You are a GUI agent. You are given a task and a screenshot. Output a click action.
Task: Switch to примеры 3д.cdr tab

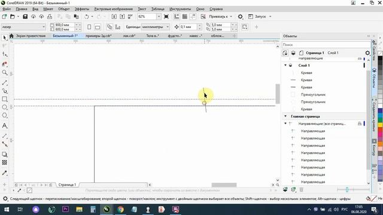coord(98,36)
